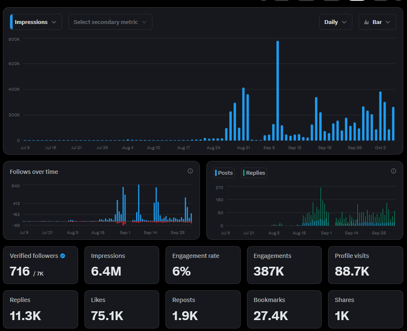Click the 800K y-axis label
Image resolution: width=407 pixels, height=331 pixels.
[x=14, y=39]
